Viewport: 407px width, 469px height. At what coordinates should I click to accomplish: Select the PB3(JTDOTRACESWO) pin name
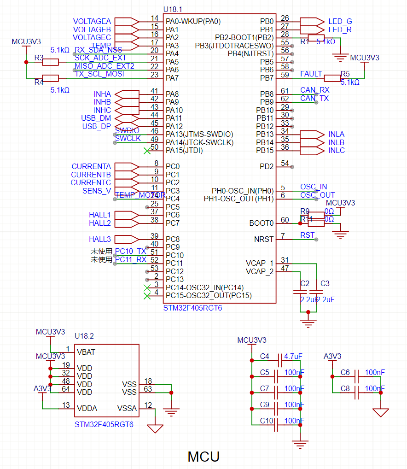click(x=234, y=46)
